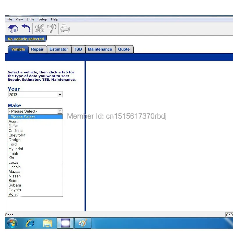Screen dimensions: 233x233
Task: Click the Print icon
Action: [x=65, y=29]
